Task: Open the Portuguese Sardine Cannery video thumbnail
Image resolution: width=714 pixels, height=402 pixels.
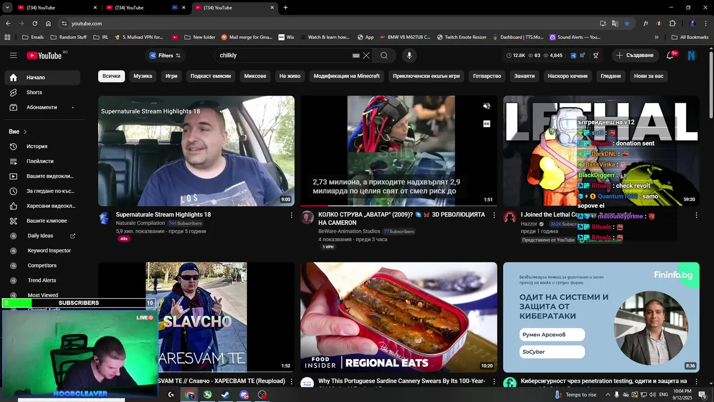Action: coord(399,317)
